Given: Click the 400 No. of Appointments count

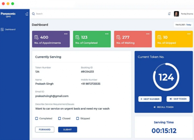Looking at the screenshot, I should [44, 37].
